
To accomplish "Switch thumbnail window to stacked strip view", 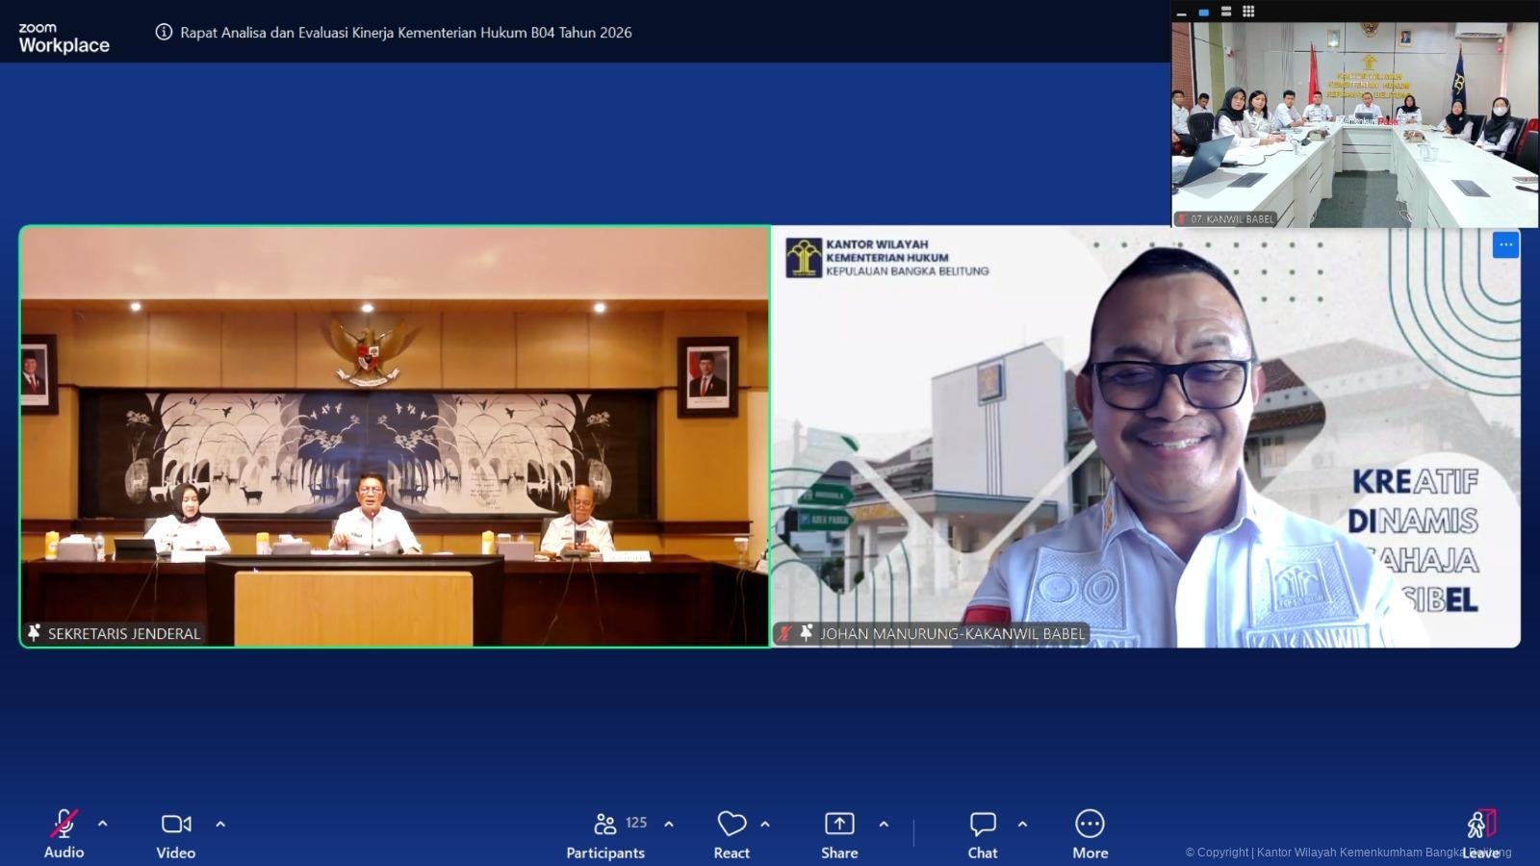I will point(1226,12).
